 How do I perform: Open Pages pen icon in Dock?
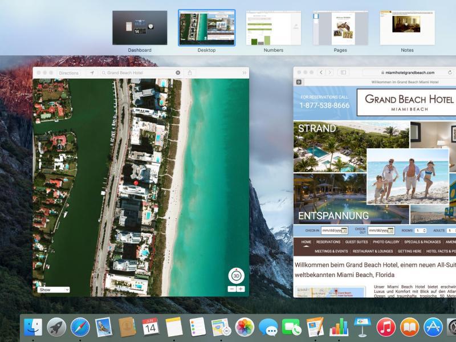click(315, 327)
